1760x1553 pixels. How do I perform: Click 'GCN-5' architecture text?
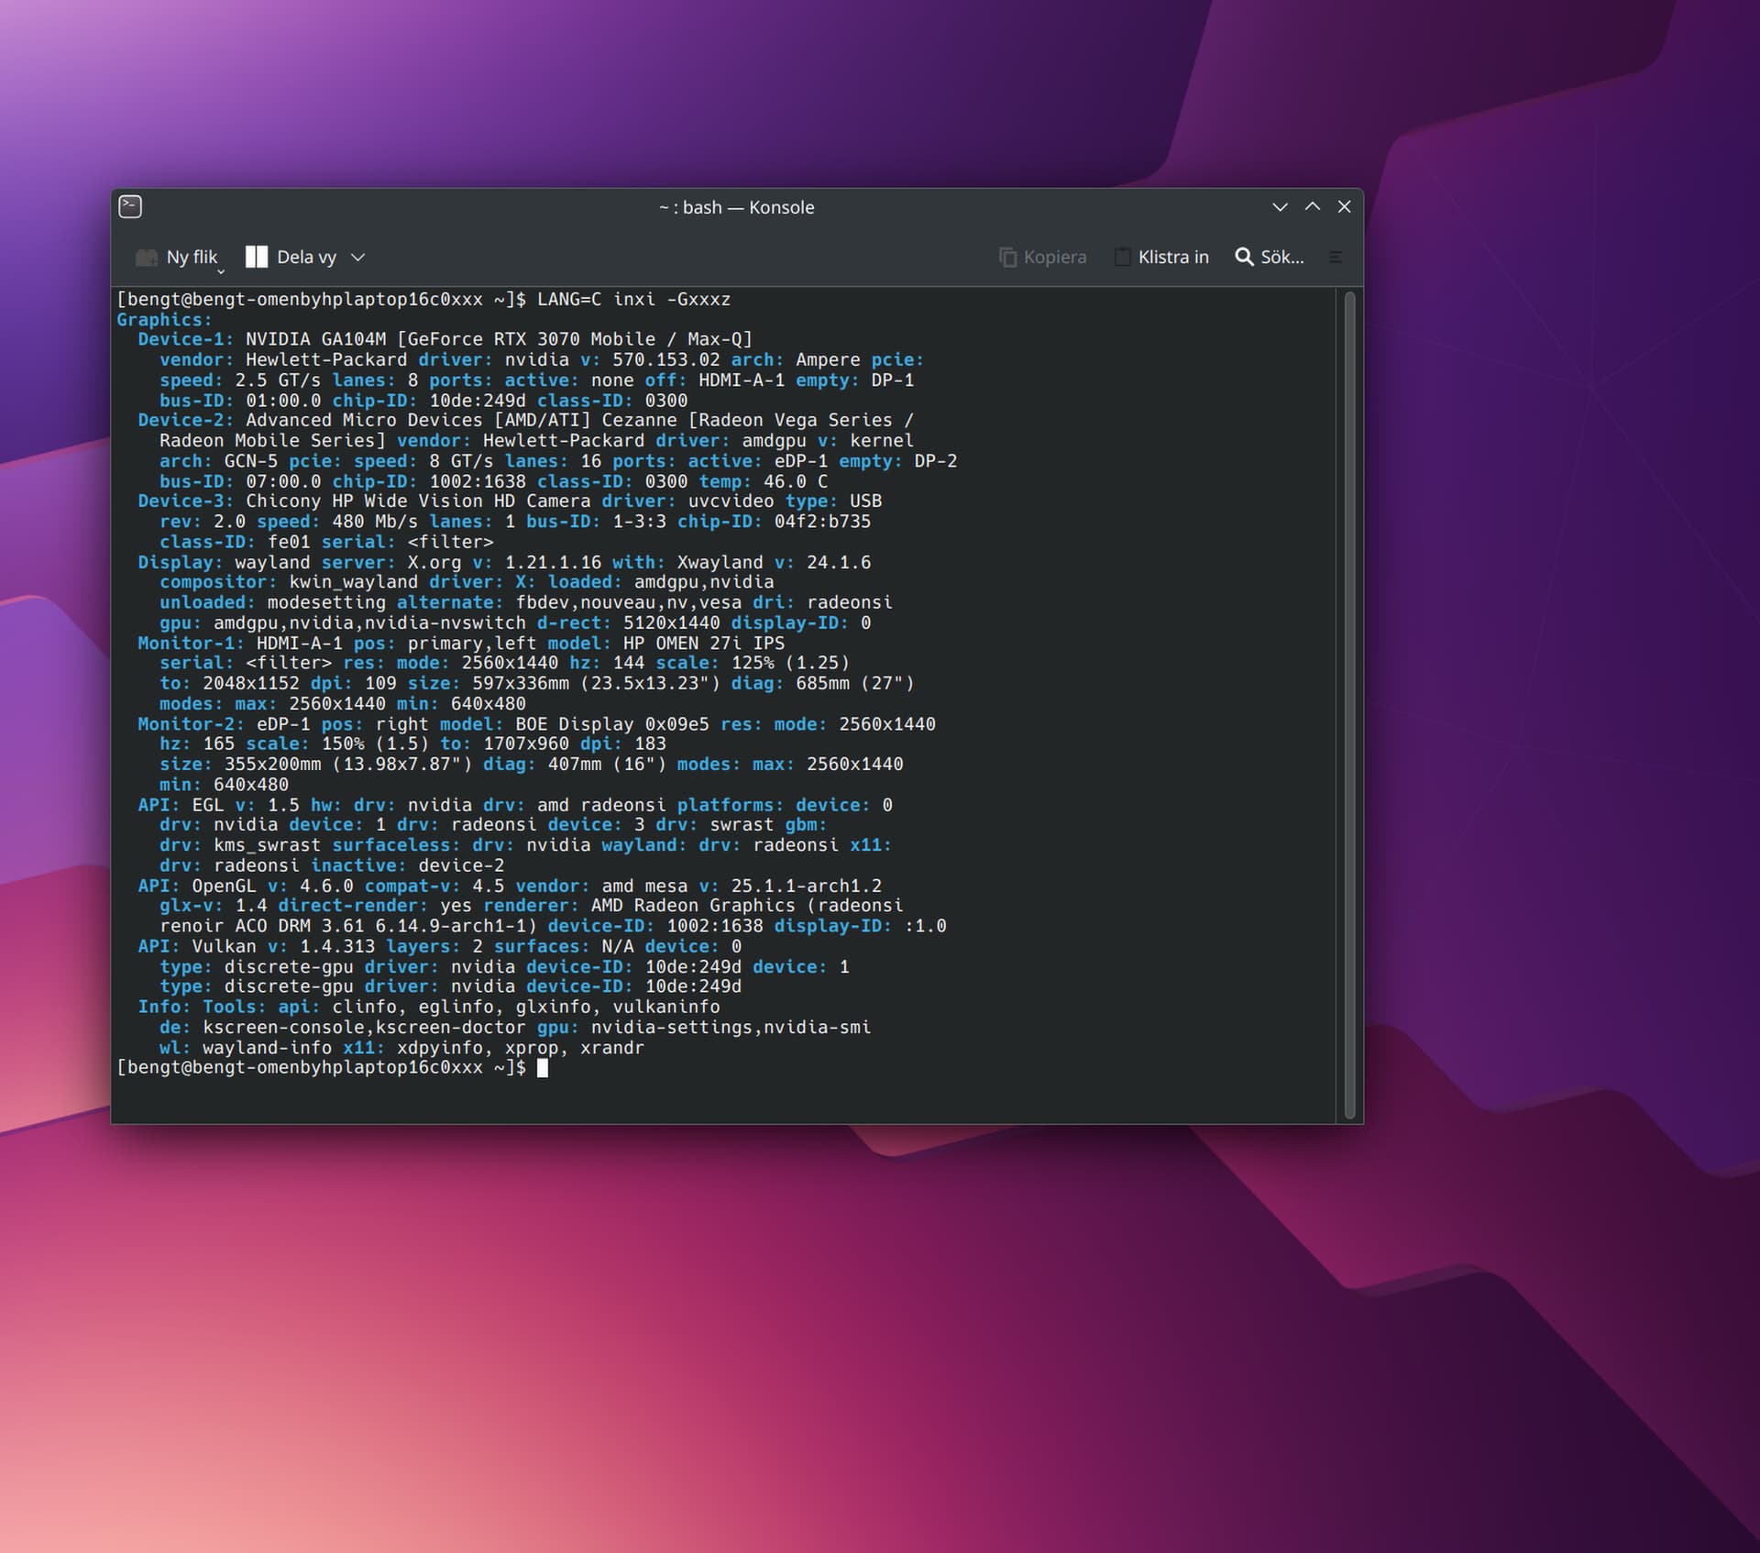coord(251,461)
